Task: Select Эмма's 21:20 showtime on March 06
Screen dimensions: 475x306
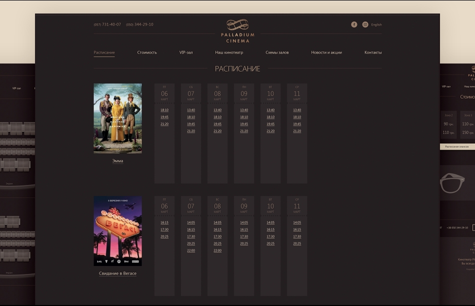Action: coord(164,124)
